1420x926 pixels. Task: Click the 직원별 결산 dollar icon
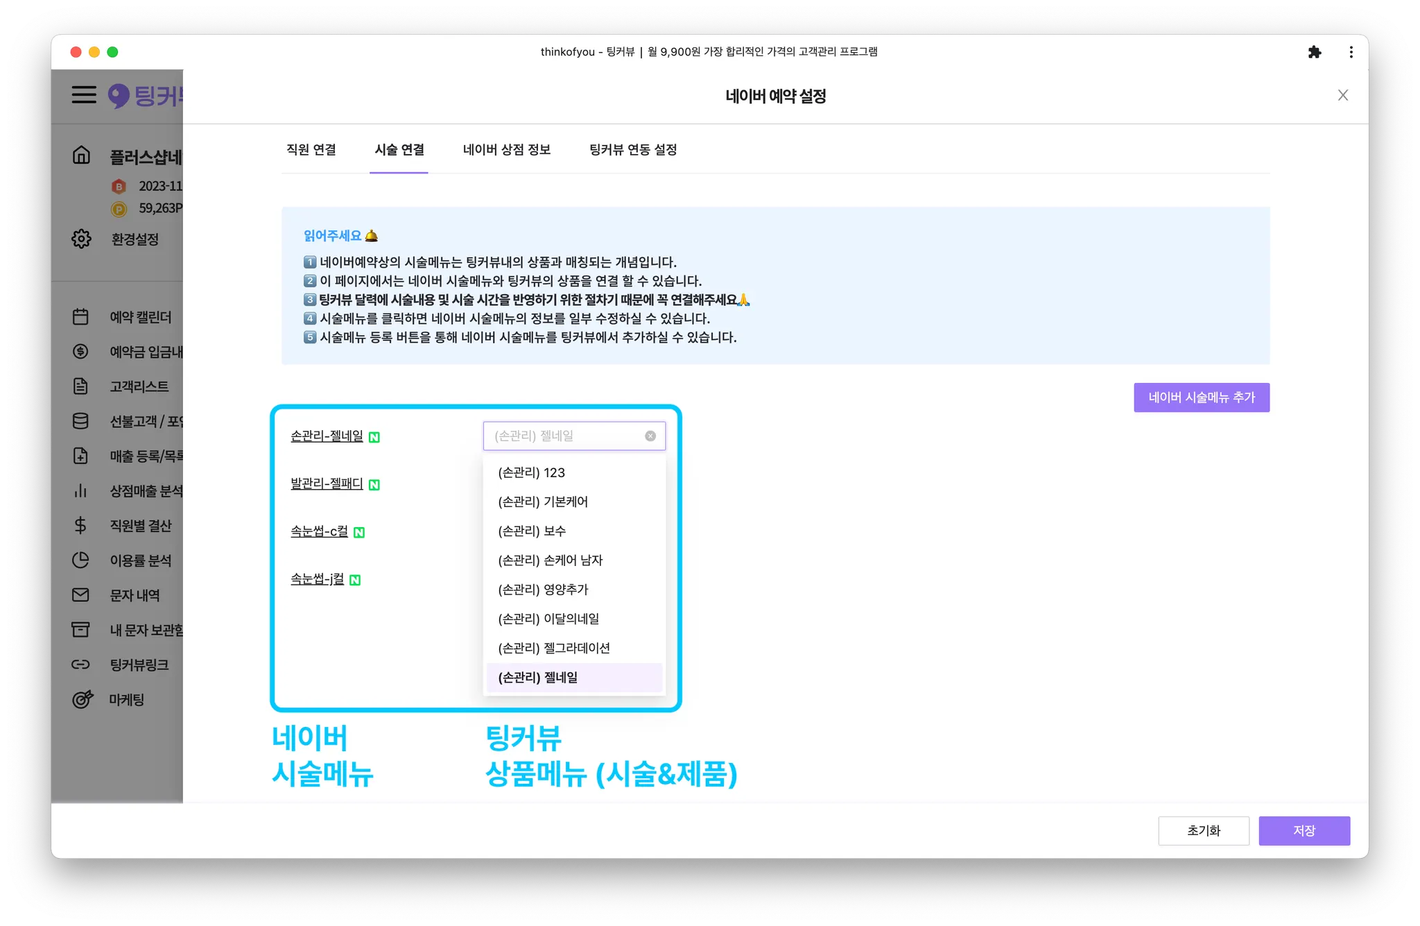[x=80, y=526]
